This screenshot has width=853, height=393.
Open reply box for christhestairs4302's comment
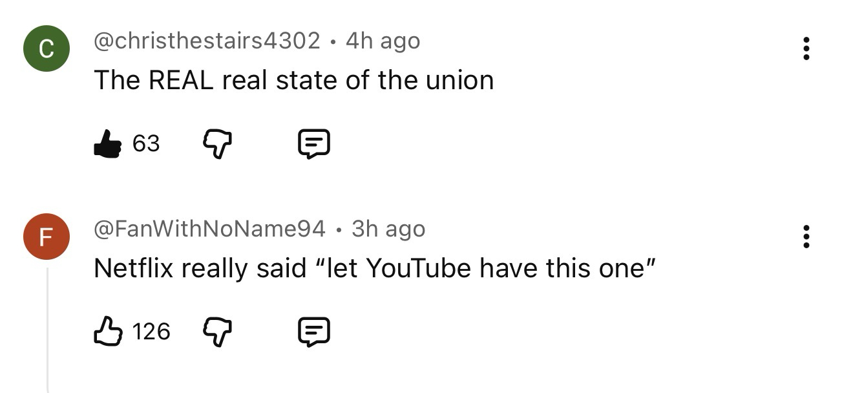point(314,143)
